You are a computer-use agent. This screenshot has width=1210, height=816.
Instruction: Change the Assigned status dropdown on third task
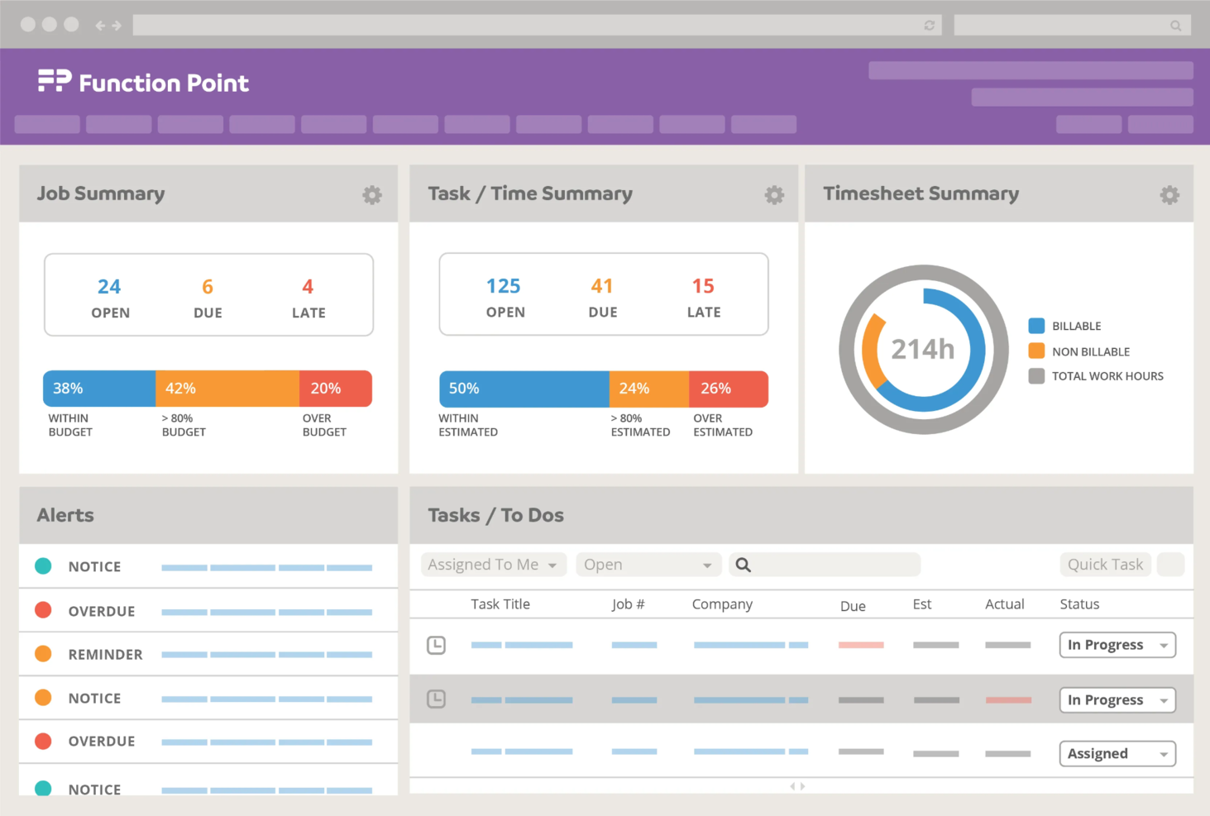(1117, 753)
